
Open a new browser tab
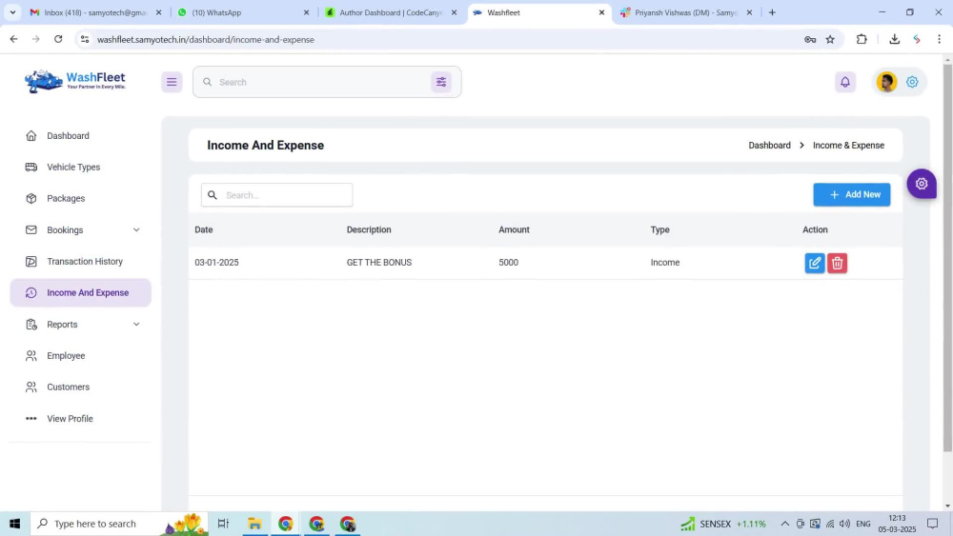pos(772,12)
